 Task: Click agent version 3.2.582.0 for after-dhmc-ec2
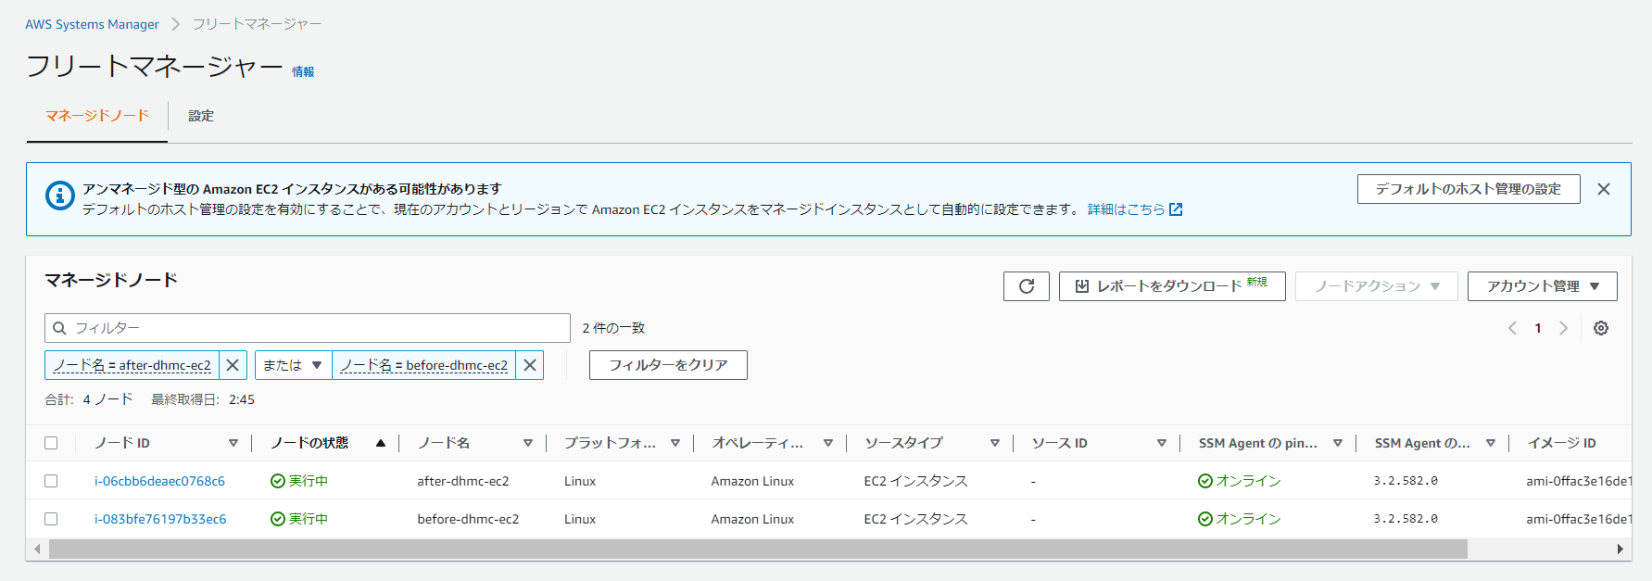point(1406,481)
